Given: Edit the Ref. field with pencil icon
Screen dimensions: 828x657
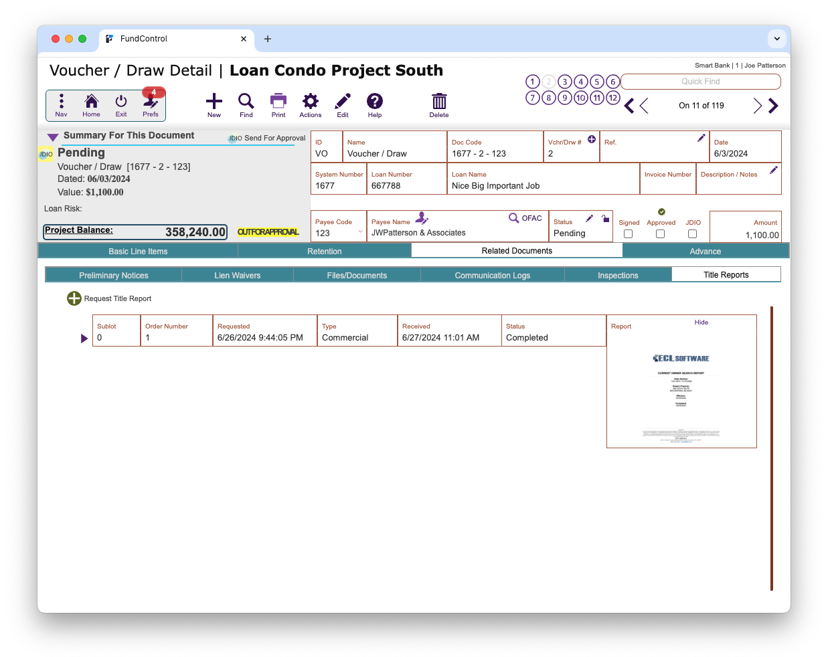Looking at the screenshot, I should tap(701, 138).
